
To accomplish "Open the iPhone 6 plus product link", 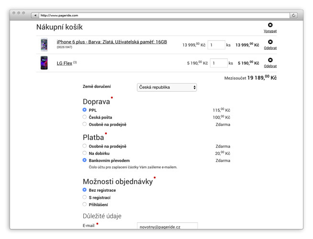I will (x=112, y=42).
